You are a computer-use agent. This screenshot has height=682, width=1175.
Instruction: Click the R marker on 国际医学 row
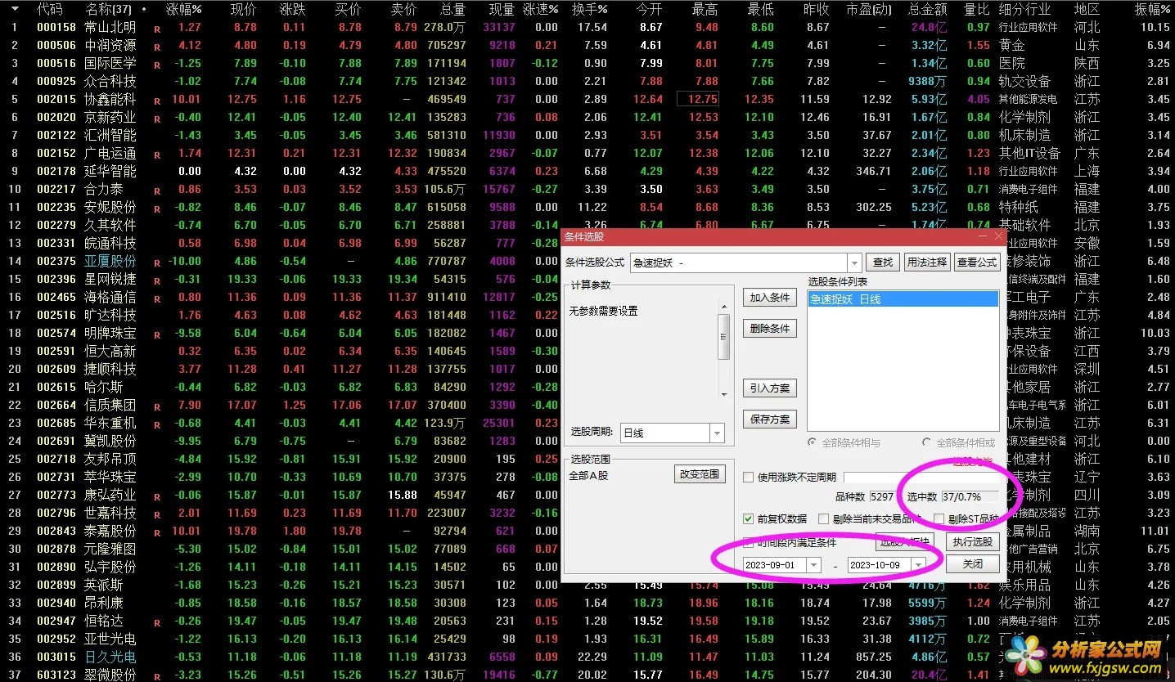tap(157, 65)
